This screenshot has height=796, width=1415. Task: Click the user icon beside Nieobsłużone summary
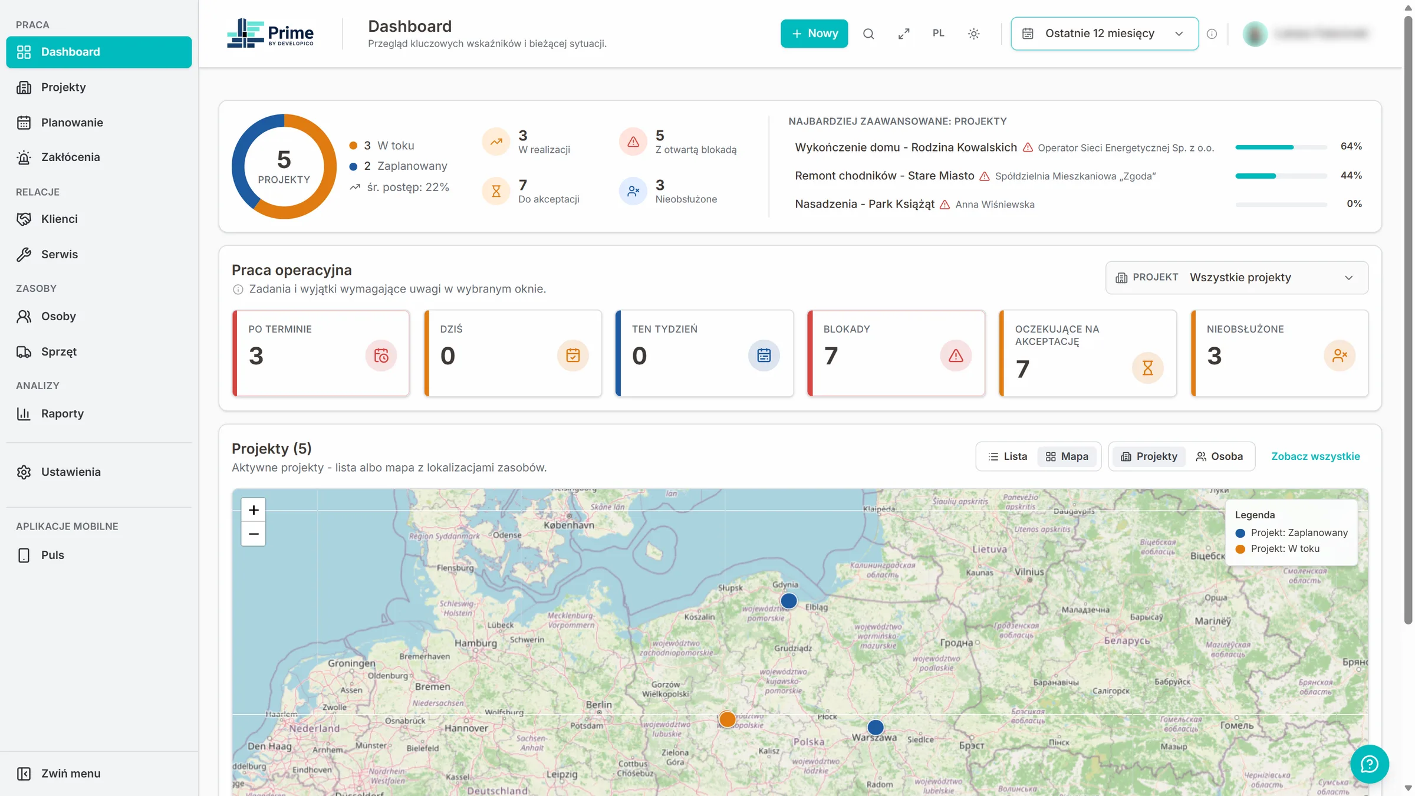tap(633, 191)
